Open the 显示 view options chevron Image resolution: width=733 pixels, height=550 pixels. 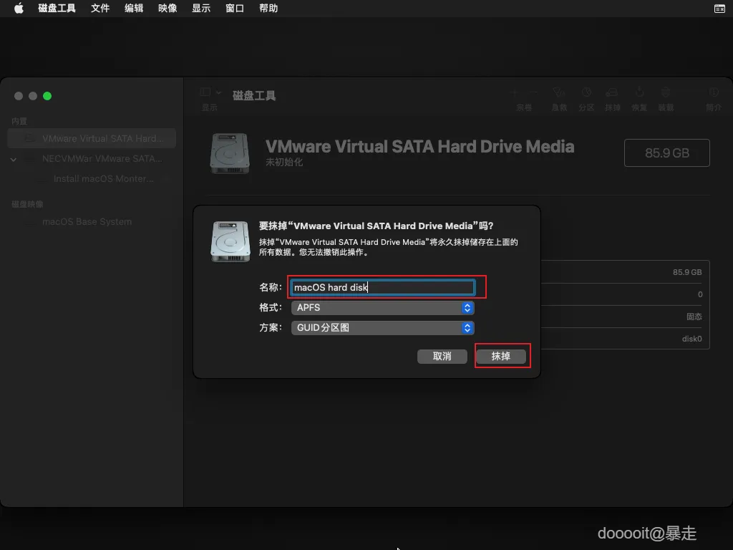[x=218, y=92]
